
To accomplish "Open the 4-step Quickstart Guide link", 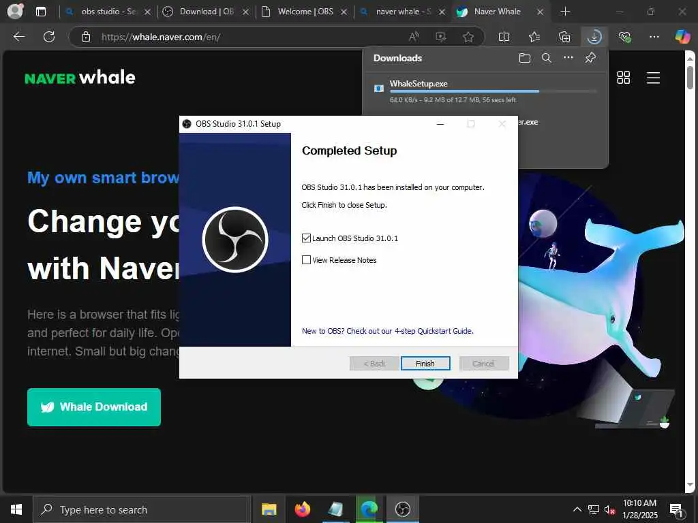I will tap(388, 331).
